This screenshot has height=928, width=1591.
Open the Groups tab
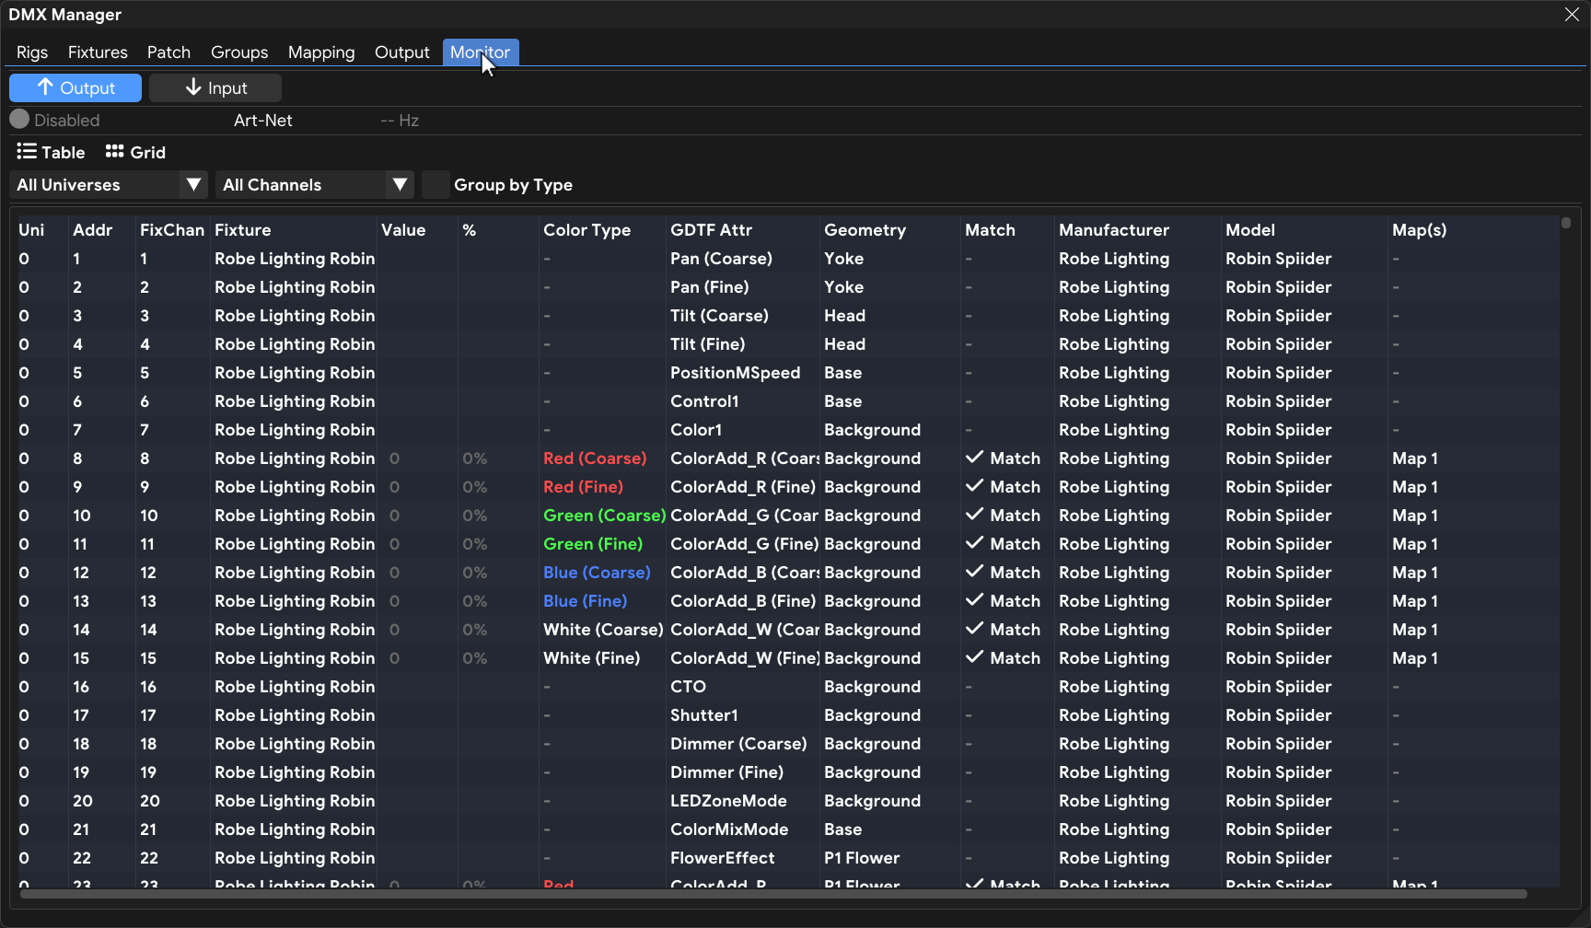point(239,52)
